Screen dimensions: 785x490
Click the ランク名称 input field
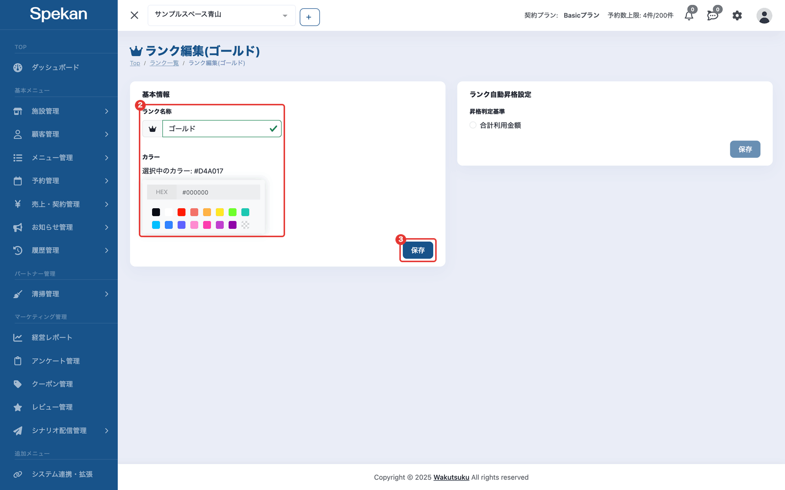[x=222, y=129]
